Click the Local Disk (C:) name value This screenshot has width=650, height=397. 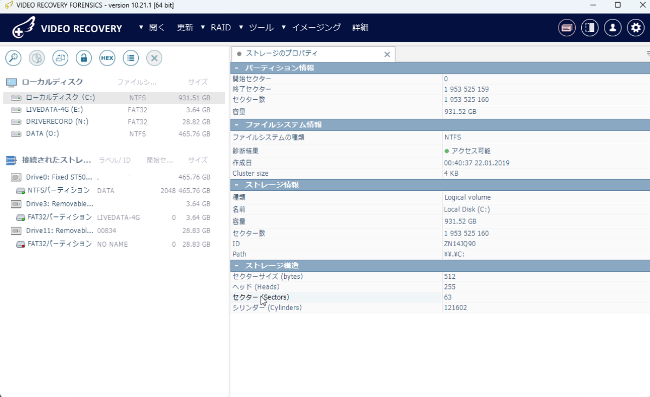coord(467,209)
